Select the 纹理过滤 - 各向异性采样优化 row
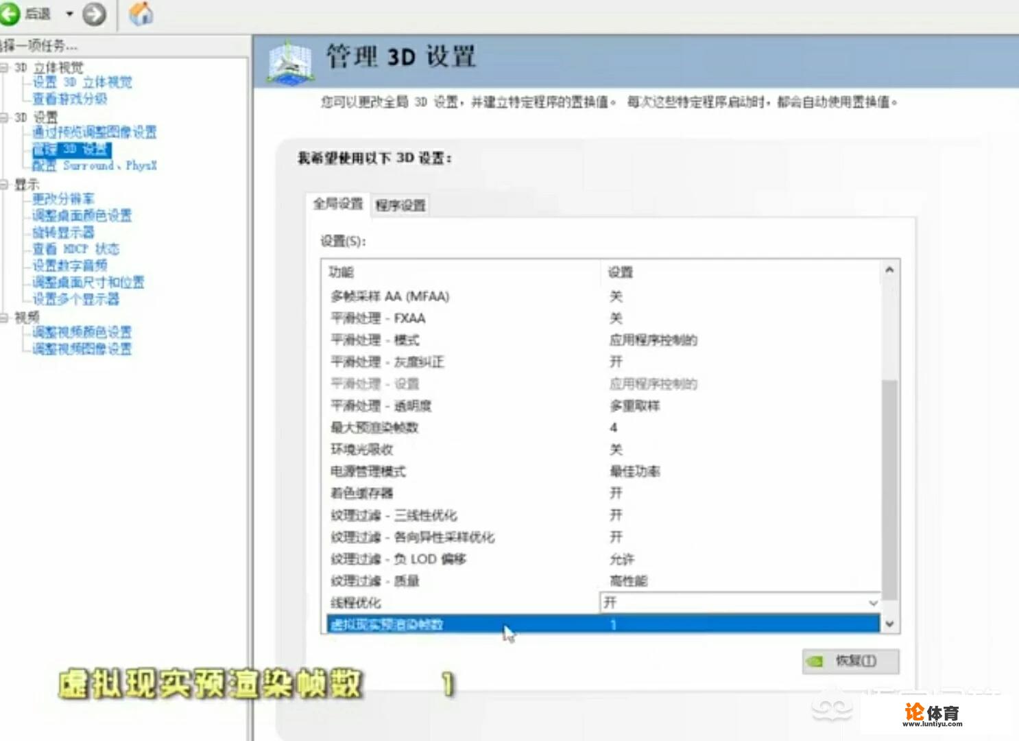The image size is (1019, 741). pos(603,537)
